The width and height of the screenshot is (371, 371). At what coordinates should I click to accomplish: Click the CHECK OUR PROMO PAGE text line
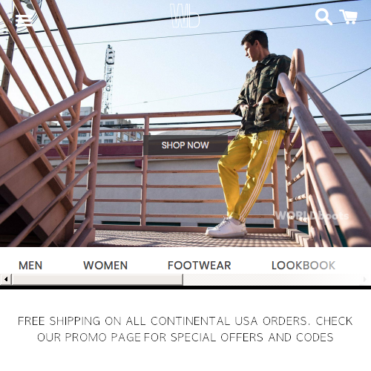tap(185, 338)
